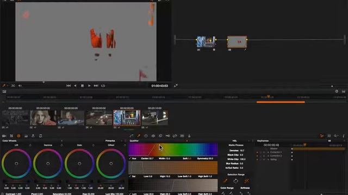Image resolution: width=348 pixels, height=195 pixels.
Task: Open the Sizing palette icon
Action: click(175, 136)
